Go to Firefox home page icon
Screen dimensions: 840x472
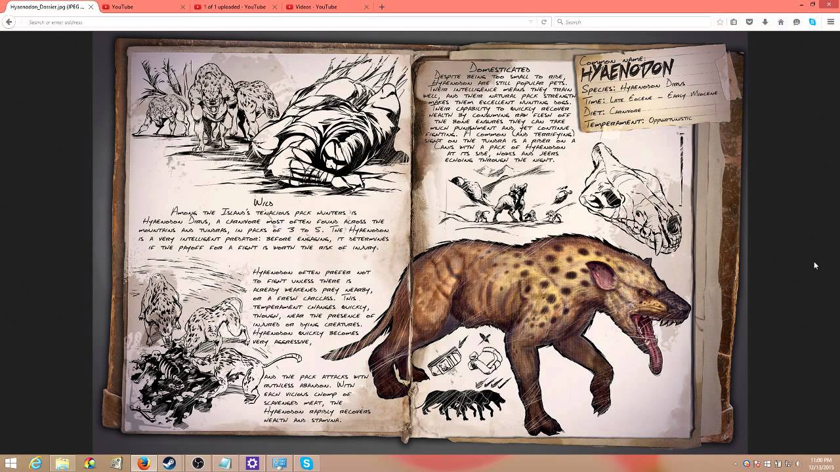coord(781,22)
